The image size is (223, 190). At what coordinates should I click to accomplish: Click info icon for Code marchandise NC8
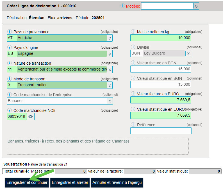[9, 110]
